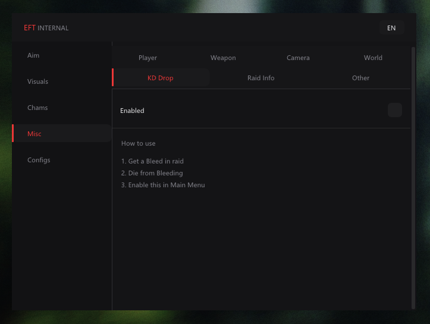Click the '2. Die from Bleeding' line
The height and width of the screenshot is (324, 430).
coord(152,173)
